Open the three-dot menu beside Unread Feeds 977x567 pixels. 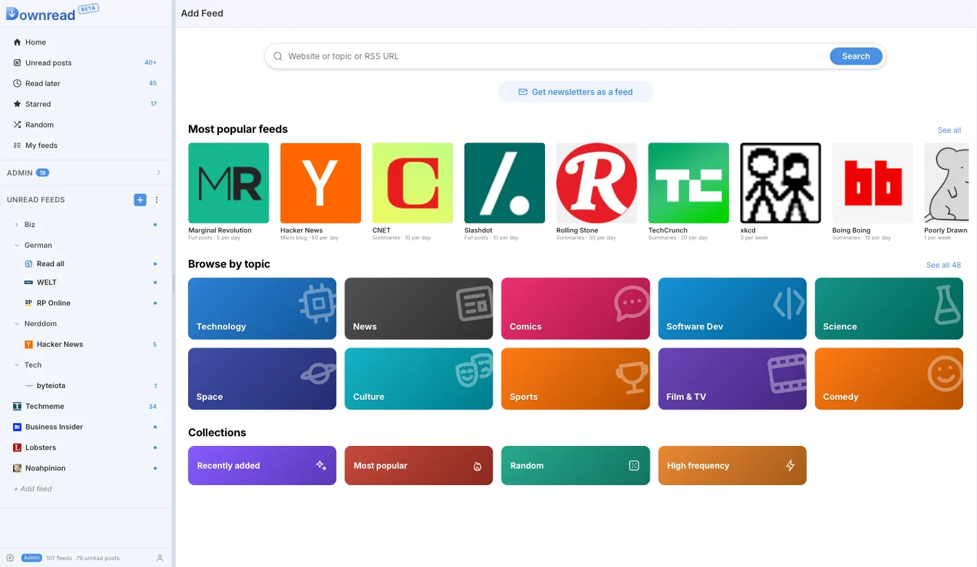pos(156,200)
